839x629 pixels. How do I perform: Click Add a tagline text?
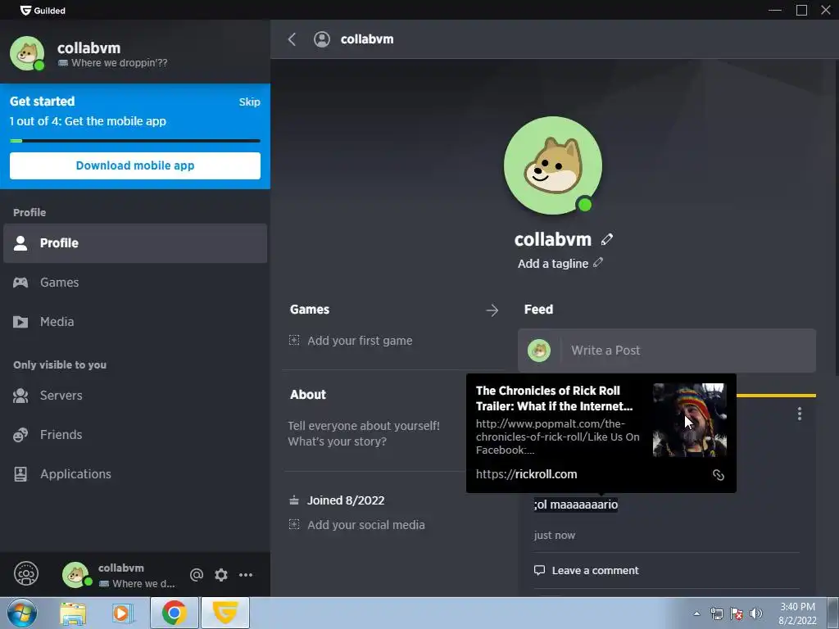click(x=553, y=264)
